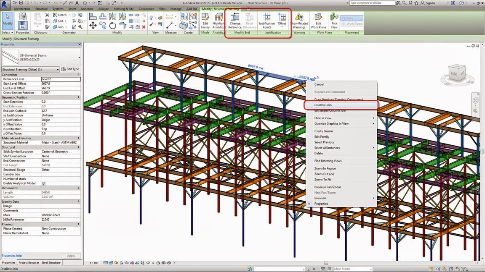Screen dimensions: 485x272
Task: Click the Copy tool icon in Modify panel
Action: (103, 26)
